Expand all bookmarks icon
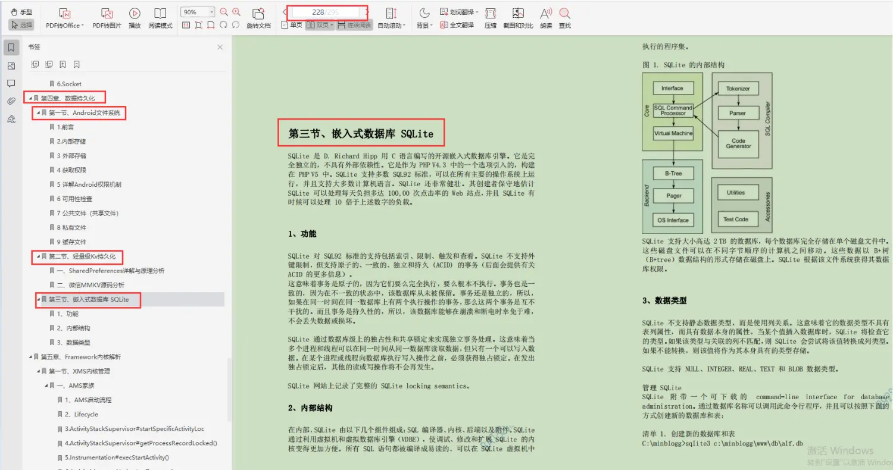Image resolution: width=893 pixels, height=470 pixels. pos(35,64)
